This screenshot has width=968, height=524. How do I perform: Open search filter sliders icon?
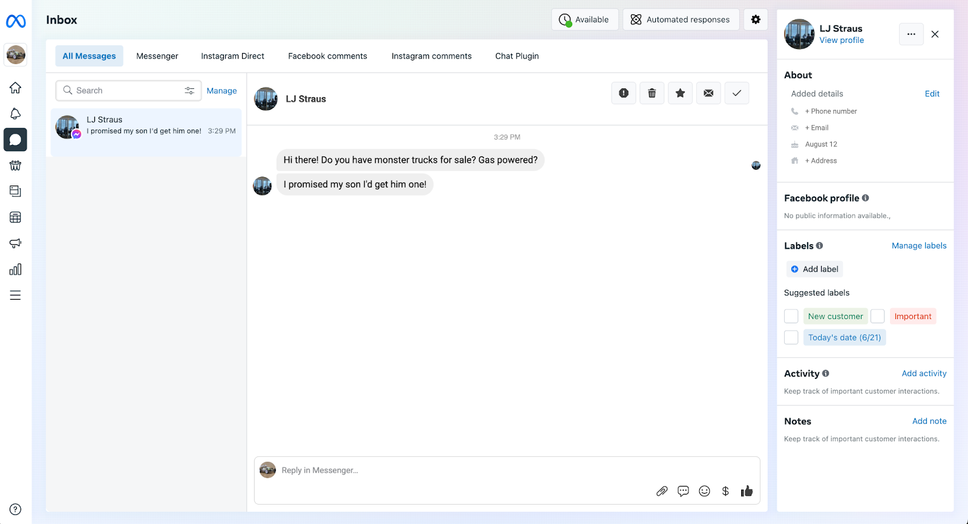point(189,91)
